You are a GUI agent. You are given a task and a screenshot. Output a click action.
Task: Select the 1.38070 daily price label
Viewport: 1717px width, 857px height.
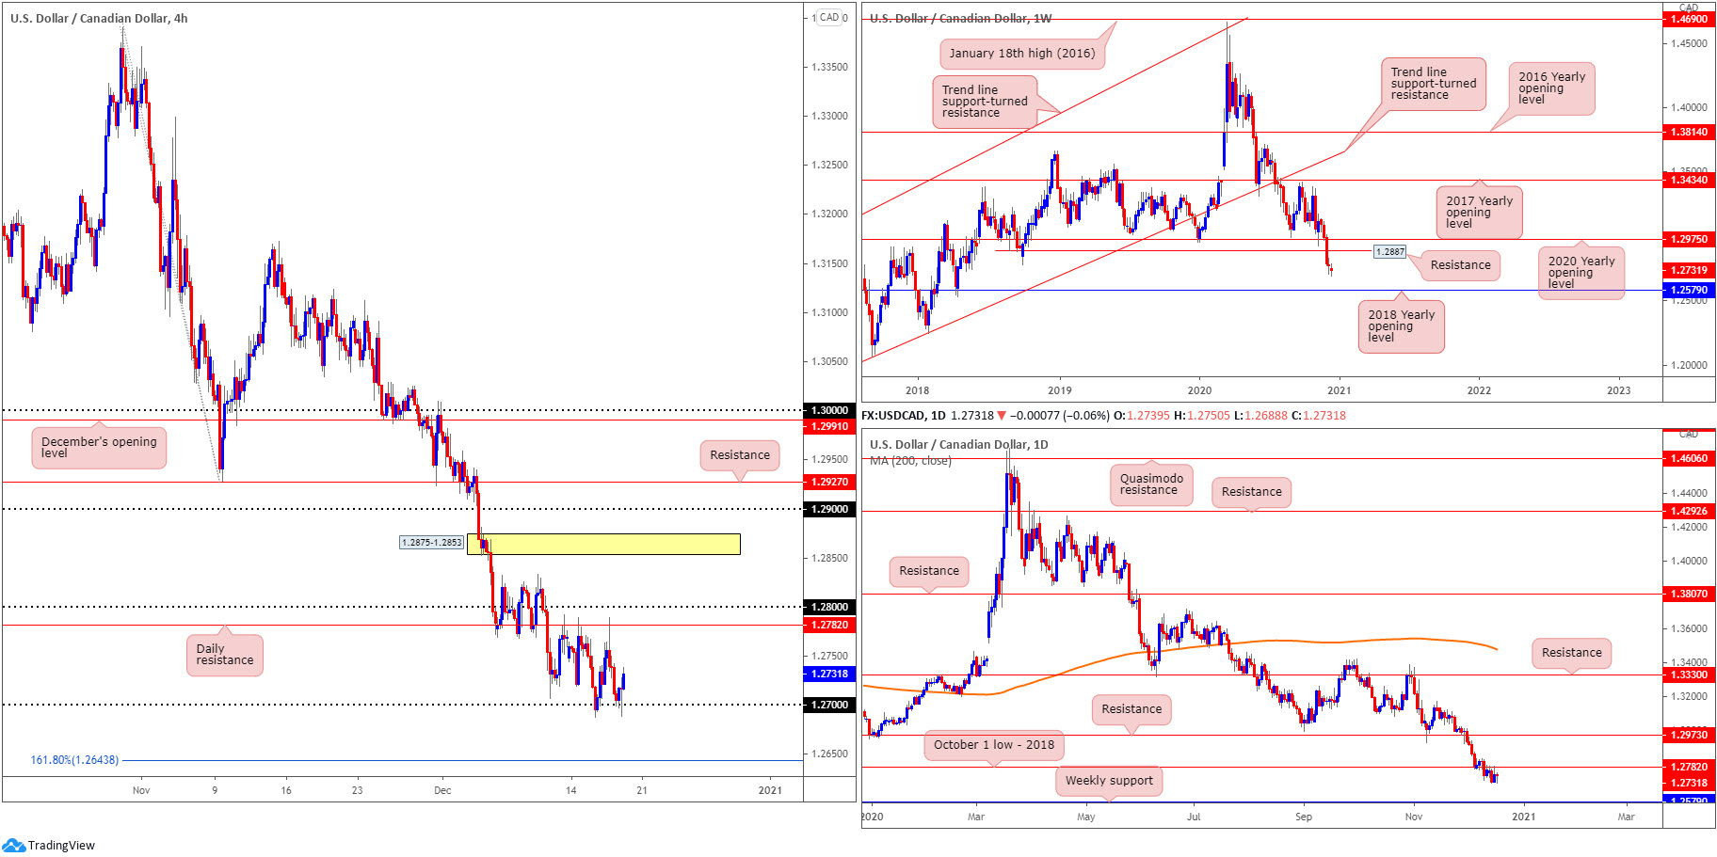[x=1689, y=594]
